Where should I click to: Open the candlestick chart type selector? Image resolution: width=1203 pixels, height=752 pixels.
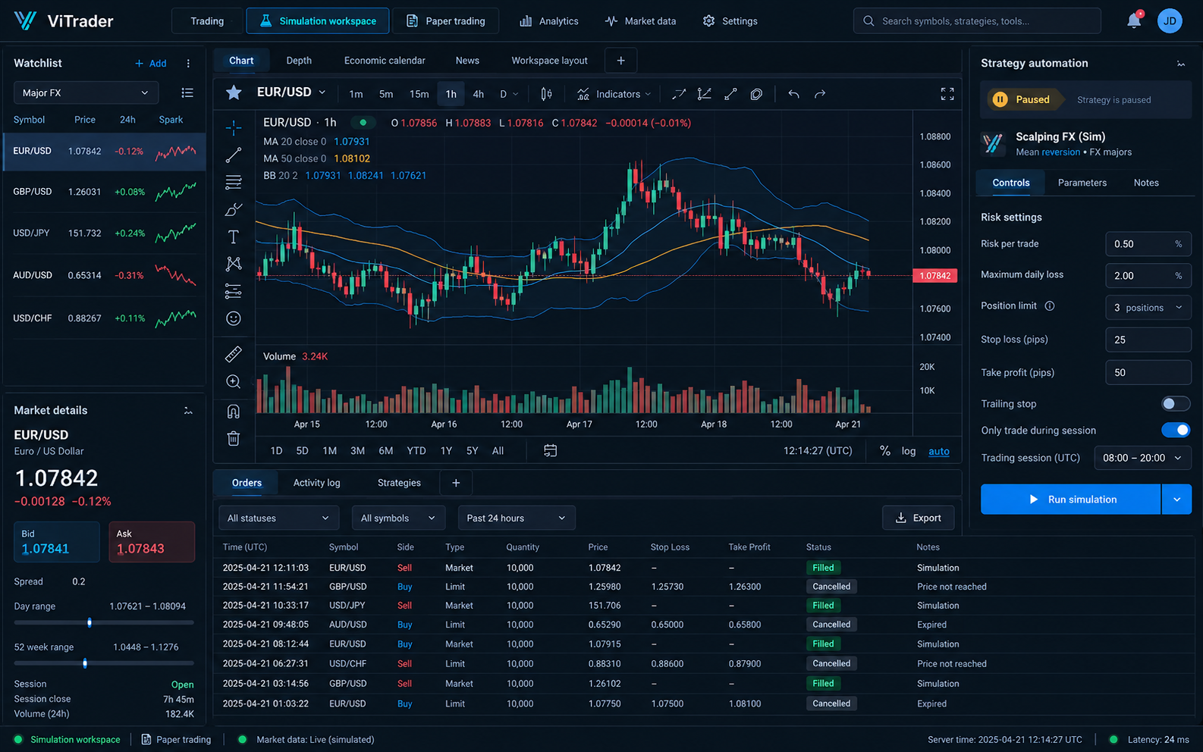[546, 94]
